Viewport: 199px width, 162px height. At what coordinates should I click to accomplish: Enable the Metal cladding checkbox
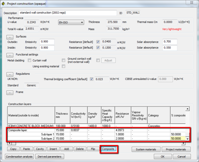click(x=30, y=60)
